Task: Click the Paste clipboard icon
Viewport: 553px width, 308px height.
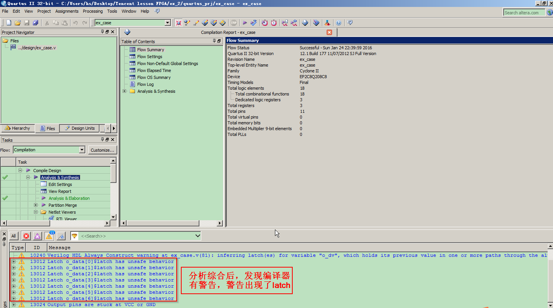Action: (65, 23)
